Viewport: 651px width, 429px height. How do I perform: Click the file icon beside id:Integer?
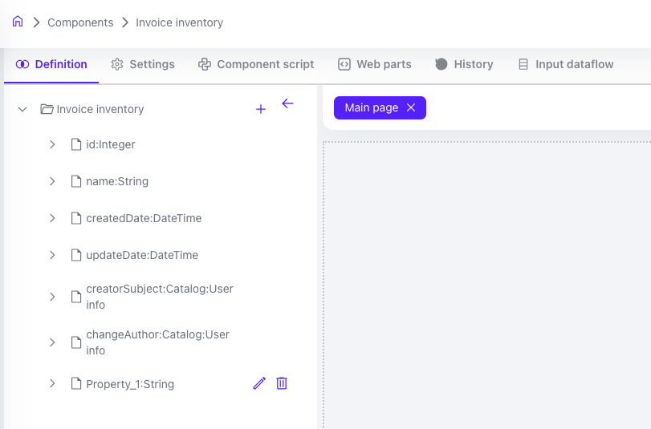[76, 145]
